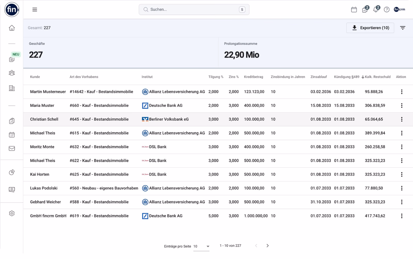Sort by Zinsbindung in Jahren header
The height and width of the screenshot is (259, 413).
[x=288, y=77]
